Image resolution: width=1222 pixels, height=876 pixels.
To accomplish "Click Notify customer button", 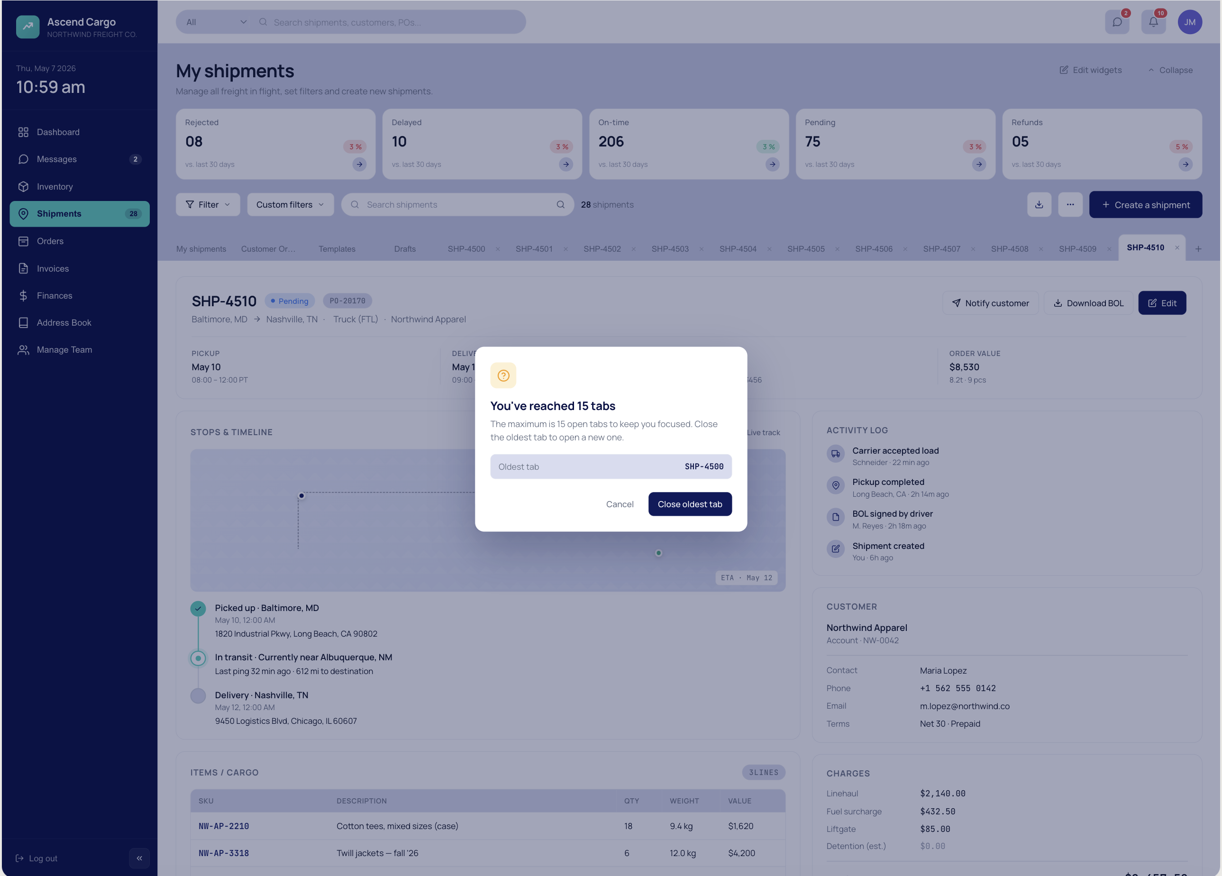I will tap(990, 303).
